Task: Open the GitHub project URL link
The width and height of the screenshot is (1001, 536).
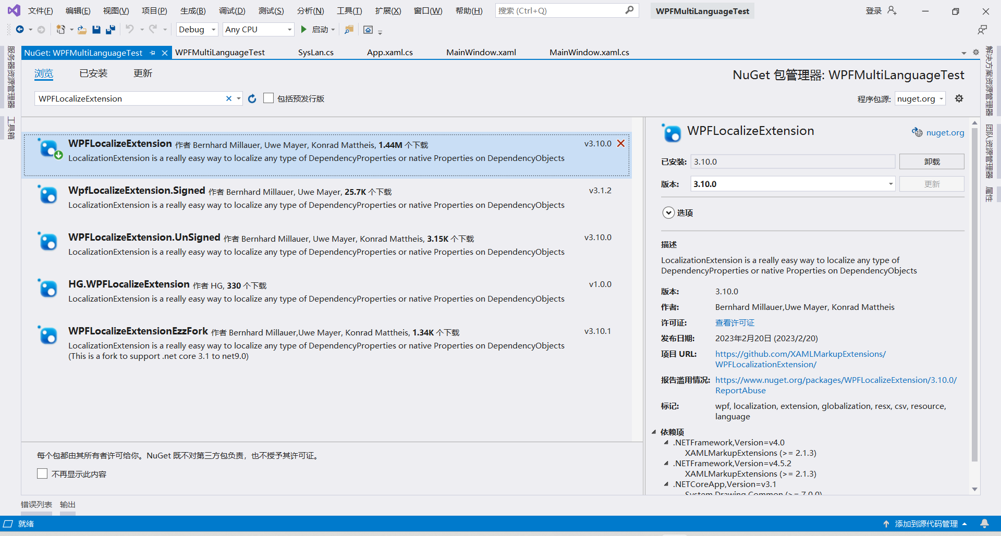Action: tap(800, 359)
